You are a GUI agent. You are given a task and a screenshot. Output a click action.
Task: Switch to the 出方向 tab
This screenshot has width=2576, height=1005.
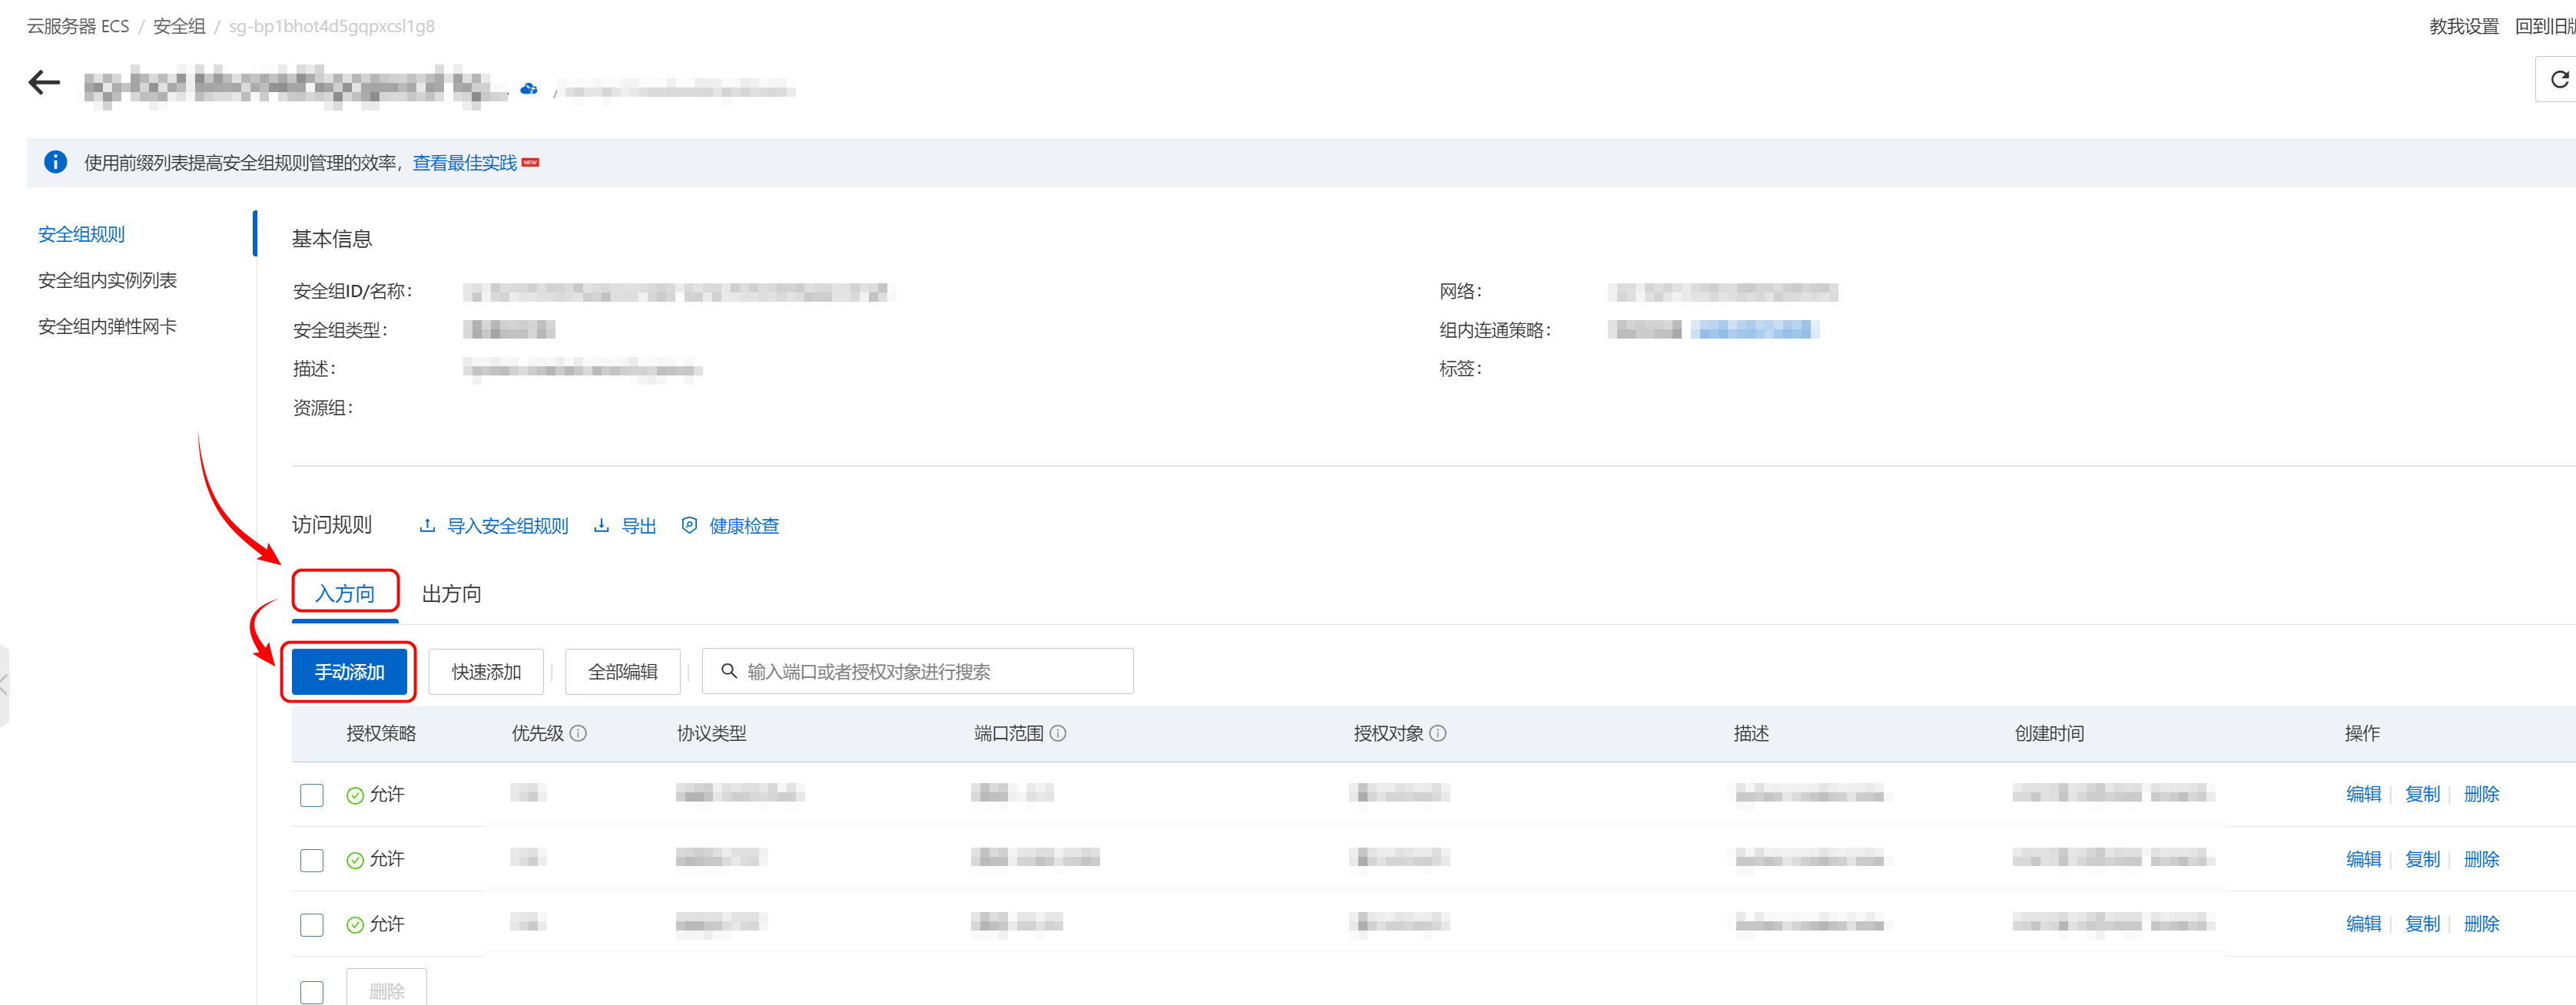coord(451,593)
